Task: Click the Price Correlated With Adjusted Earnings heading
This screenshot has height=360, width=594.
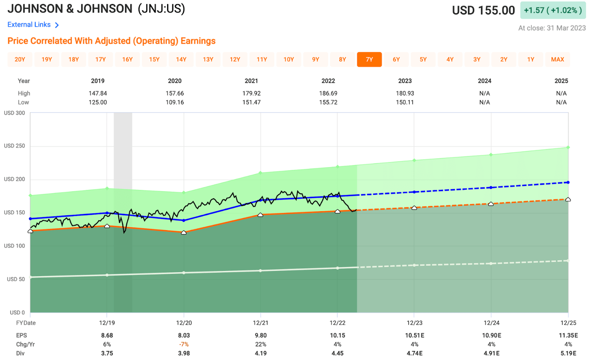Action: tap(111, 41)
